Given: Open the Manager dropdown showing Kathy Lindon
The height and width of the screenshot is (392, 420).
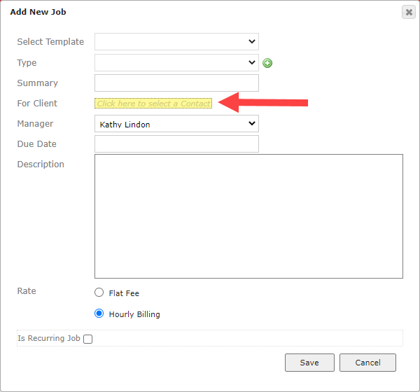Looking at the screenshot, I should [176, 123].
